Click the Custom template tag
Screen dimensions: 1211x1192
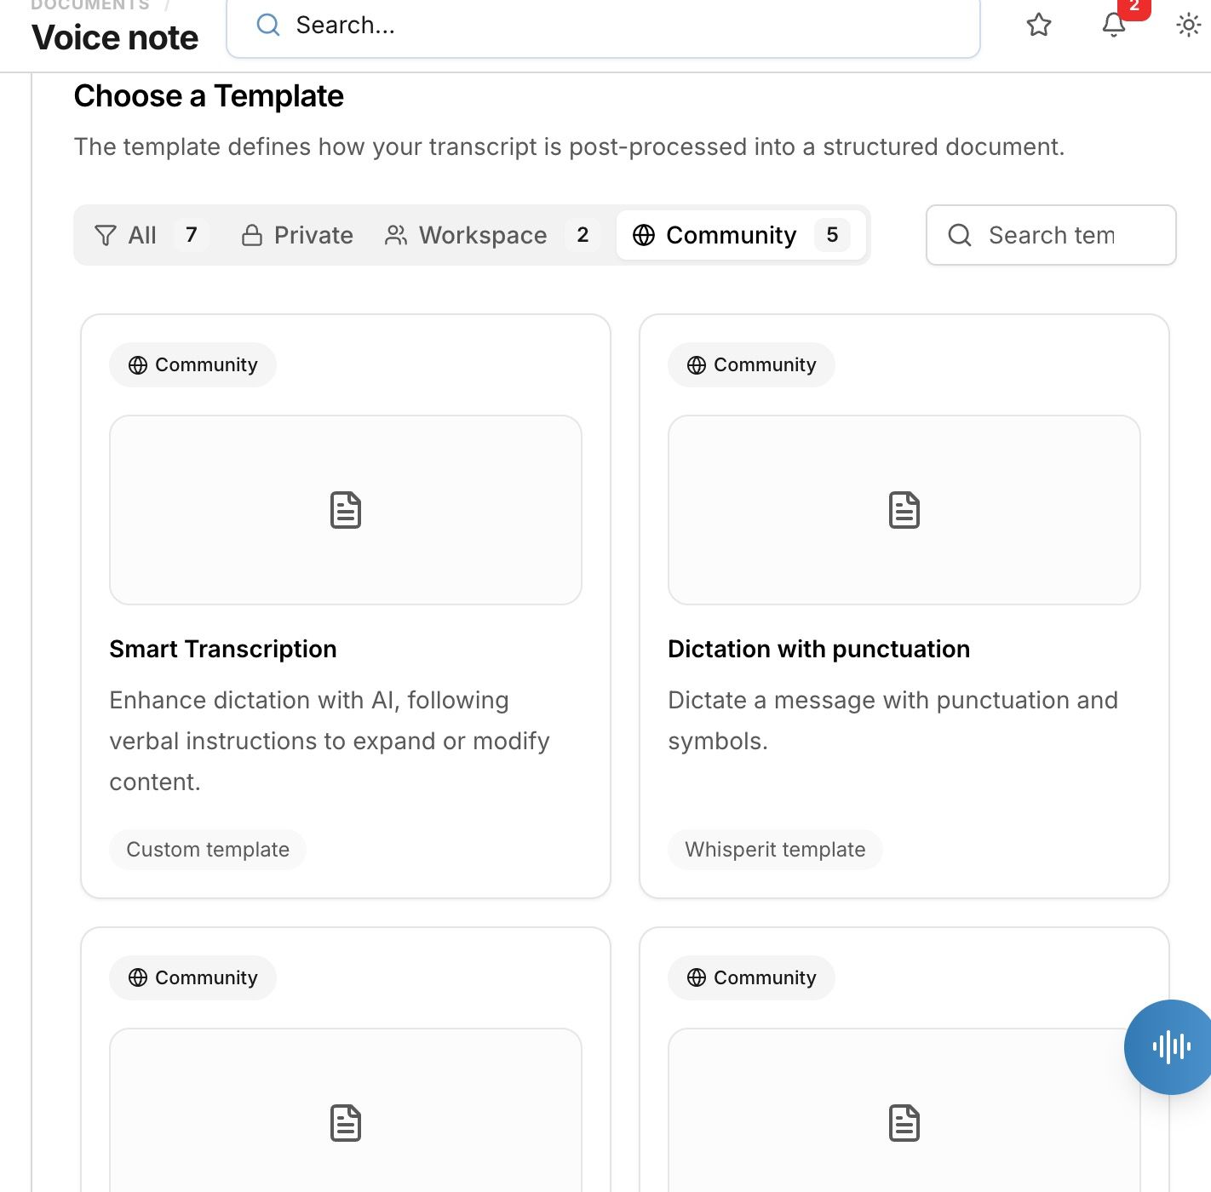(208, 850)
